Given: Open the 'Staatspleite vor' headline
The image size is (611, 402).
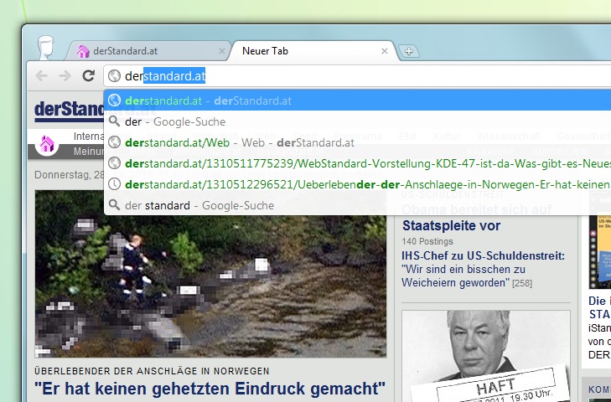Looking at the screenshot, I should click(451, 225).
